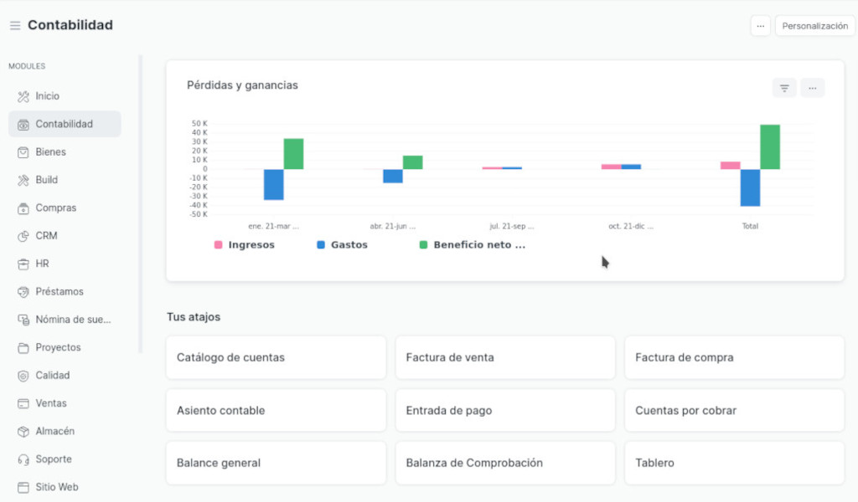The width and height of the screenshot is (858, 502).
Task: Select the Almacén box icon
Action: point(23,432)
